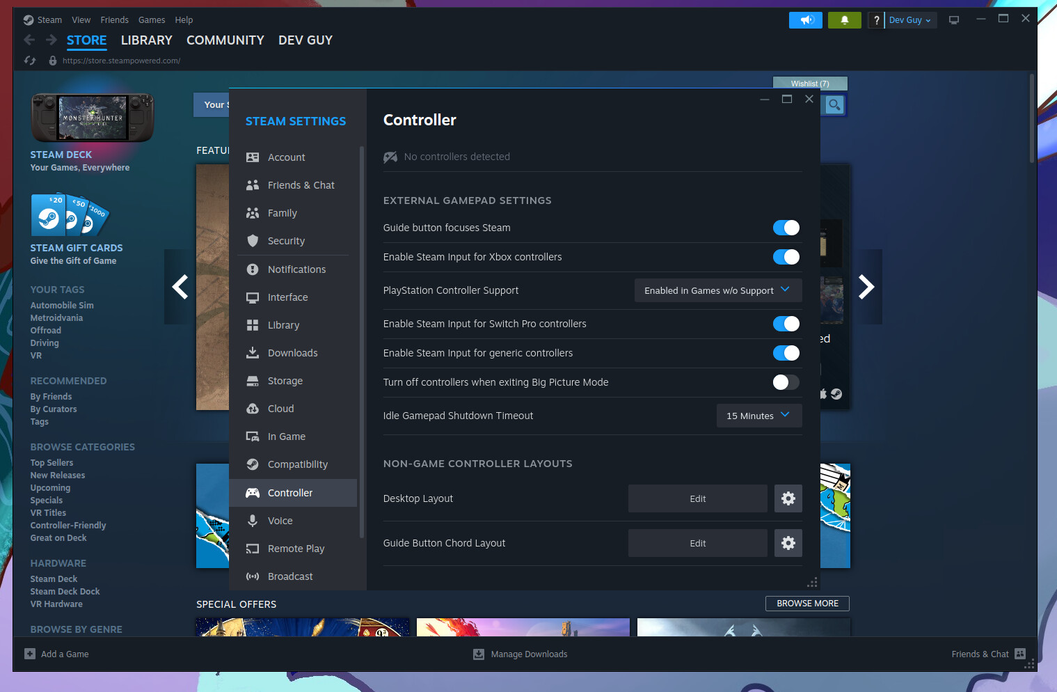Edit the Guide Button Chord Layout

[x=698, y=543]
